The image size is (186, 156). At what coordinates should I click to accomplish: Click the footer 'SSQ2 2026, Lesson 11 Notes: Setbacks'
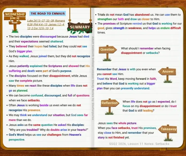pos(139,144)
